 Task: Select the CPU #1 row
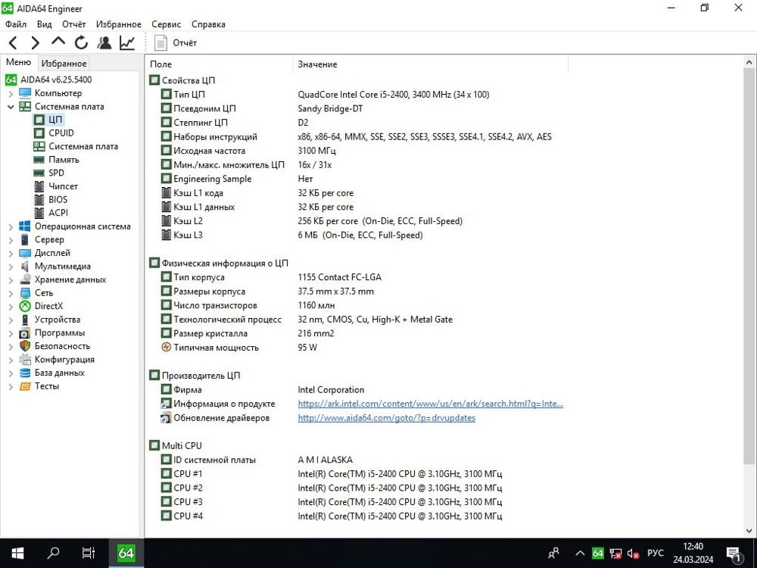click(x=357, y=473)
